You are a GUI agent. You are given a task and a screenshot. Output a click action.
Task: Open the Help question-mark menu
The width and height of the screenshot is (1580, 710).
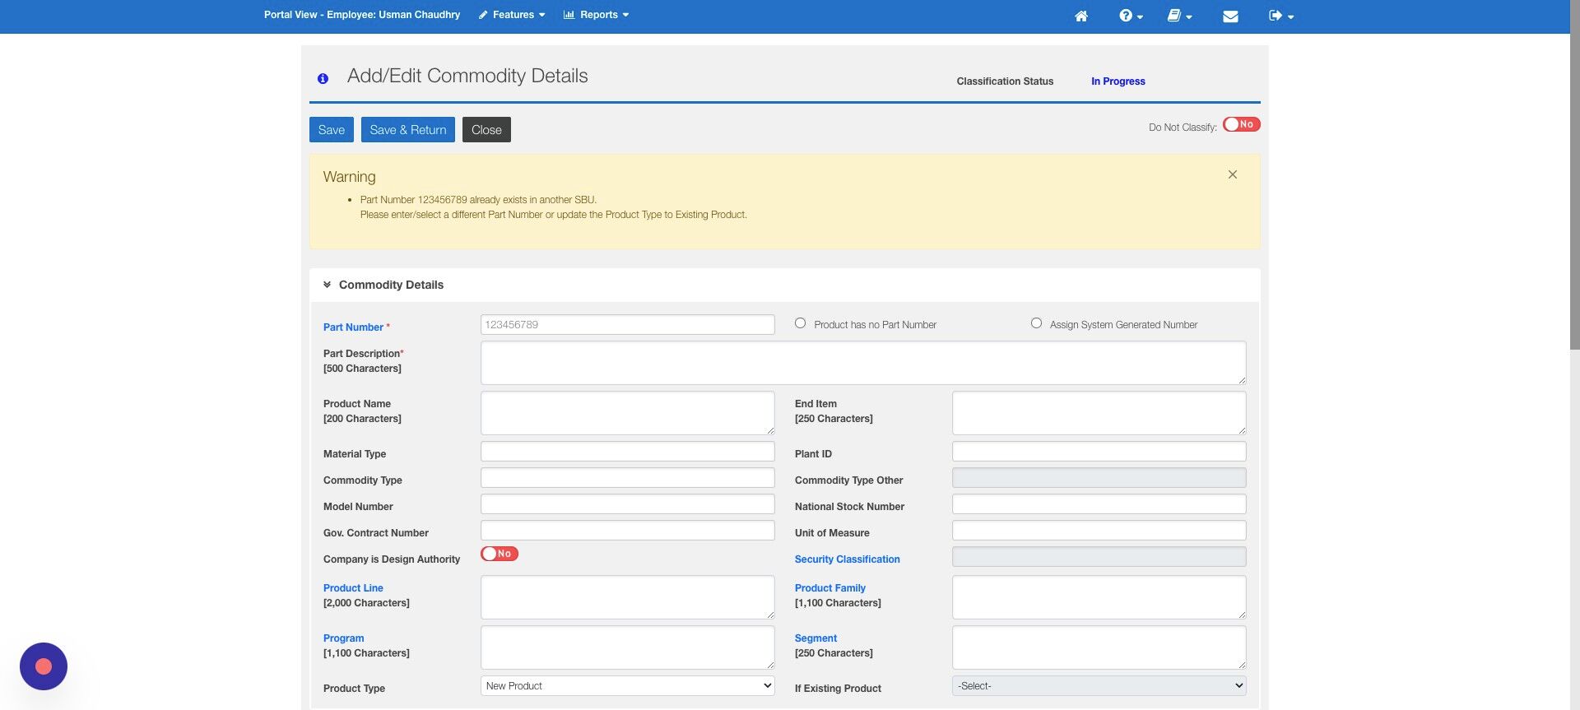pos(1131,16)
